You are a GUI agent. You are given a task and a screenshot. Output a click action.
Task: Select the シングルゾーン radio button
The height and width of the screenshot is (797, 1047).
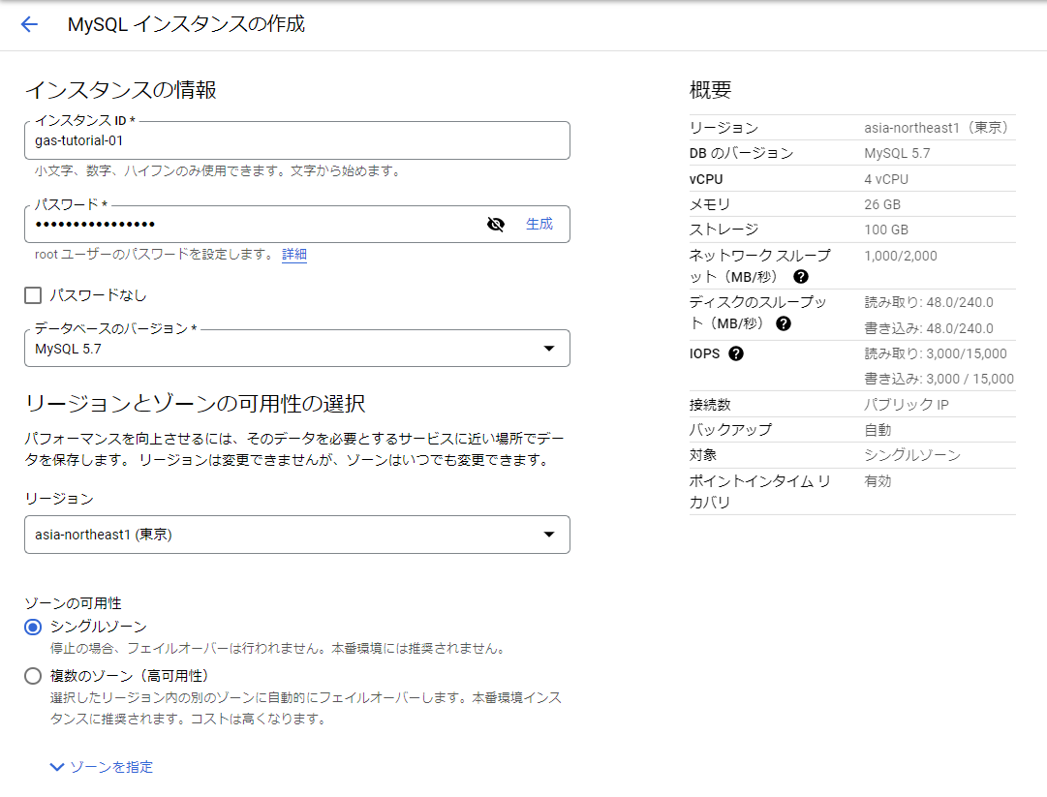33,626
